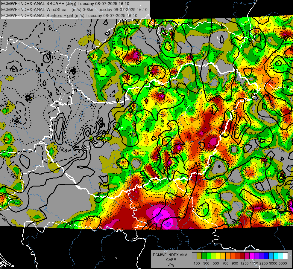The width and height of the screenshot is (293, 269).
Task: Click the J/kg unit label in legend
Action: click(171, 265)
